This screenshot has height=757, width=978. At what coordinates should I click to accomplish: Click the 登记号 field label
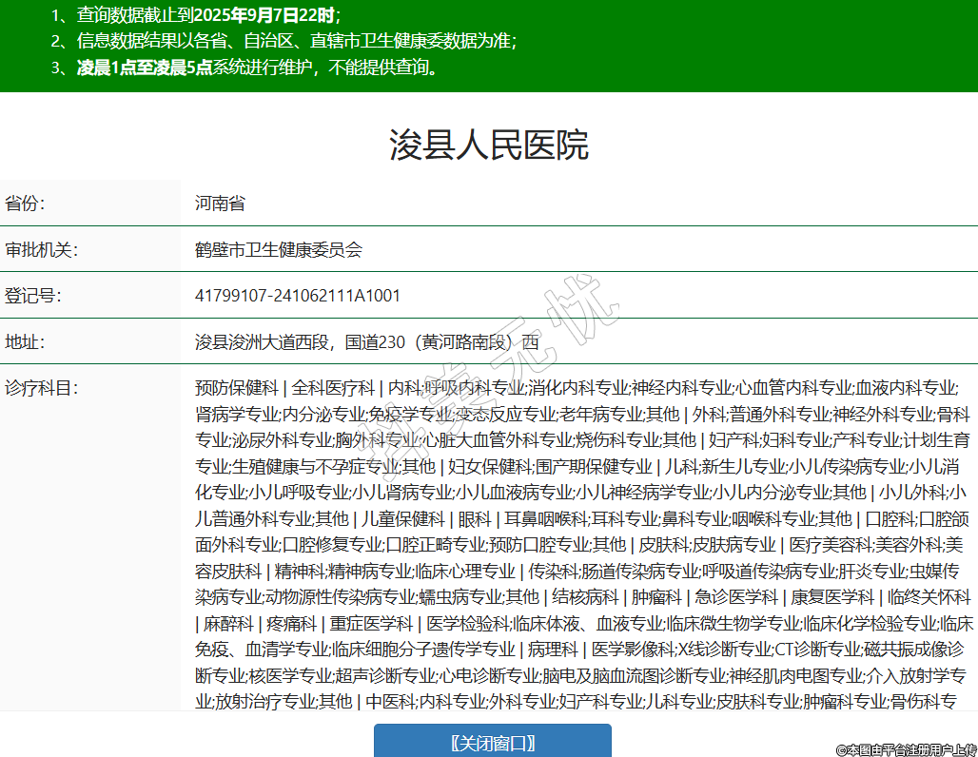click(x=33, y=296)
